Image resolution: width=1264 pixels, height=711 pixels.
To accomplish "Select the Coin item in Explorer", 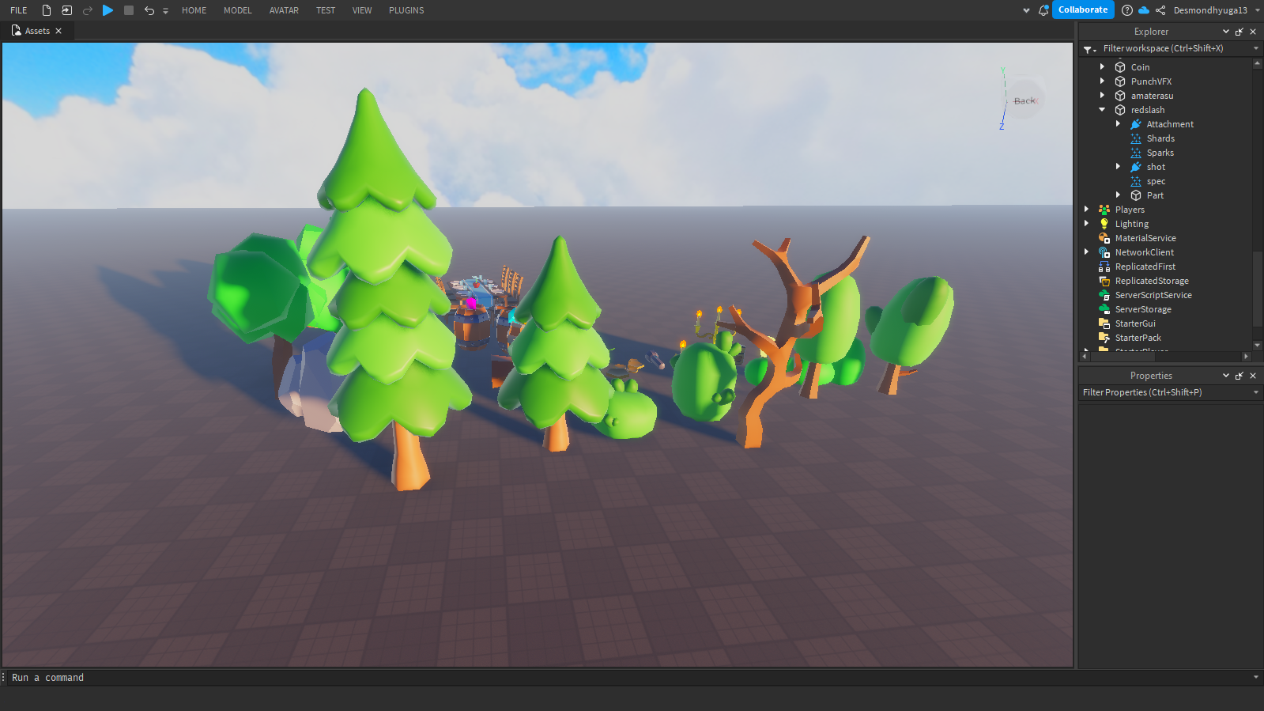I will tap(1140, 67).
